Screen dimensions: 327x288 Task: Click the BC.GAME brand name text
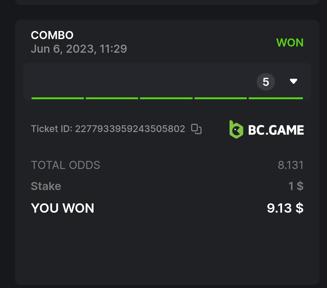click(x=276, y=130)
